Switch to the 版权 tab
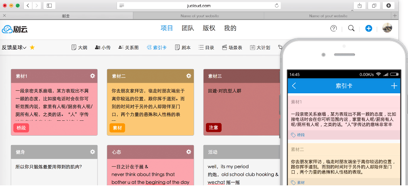Screen dimensions: 408x187 coord(209,28)
